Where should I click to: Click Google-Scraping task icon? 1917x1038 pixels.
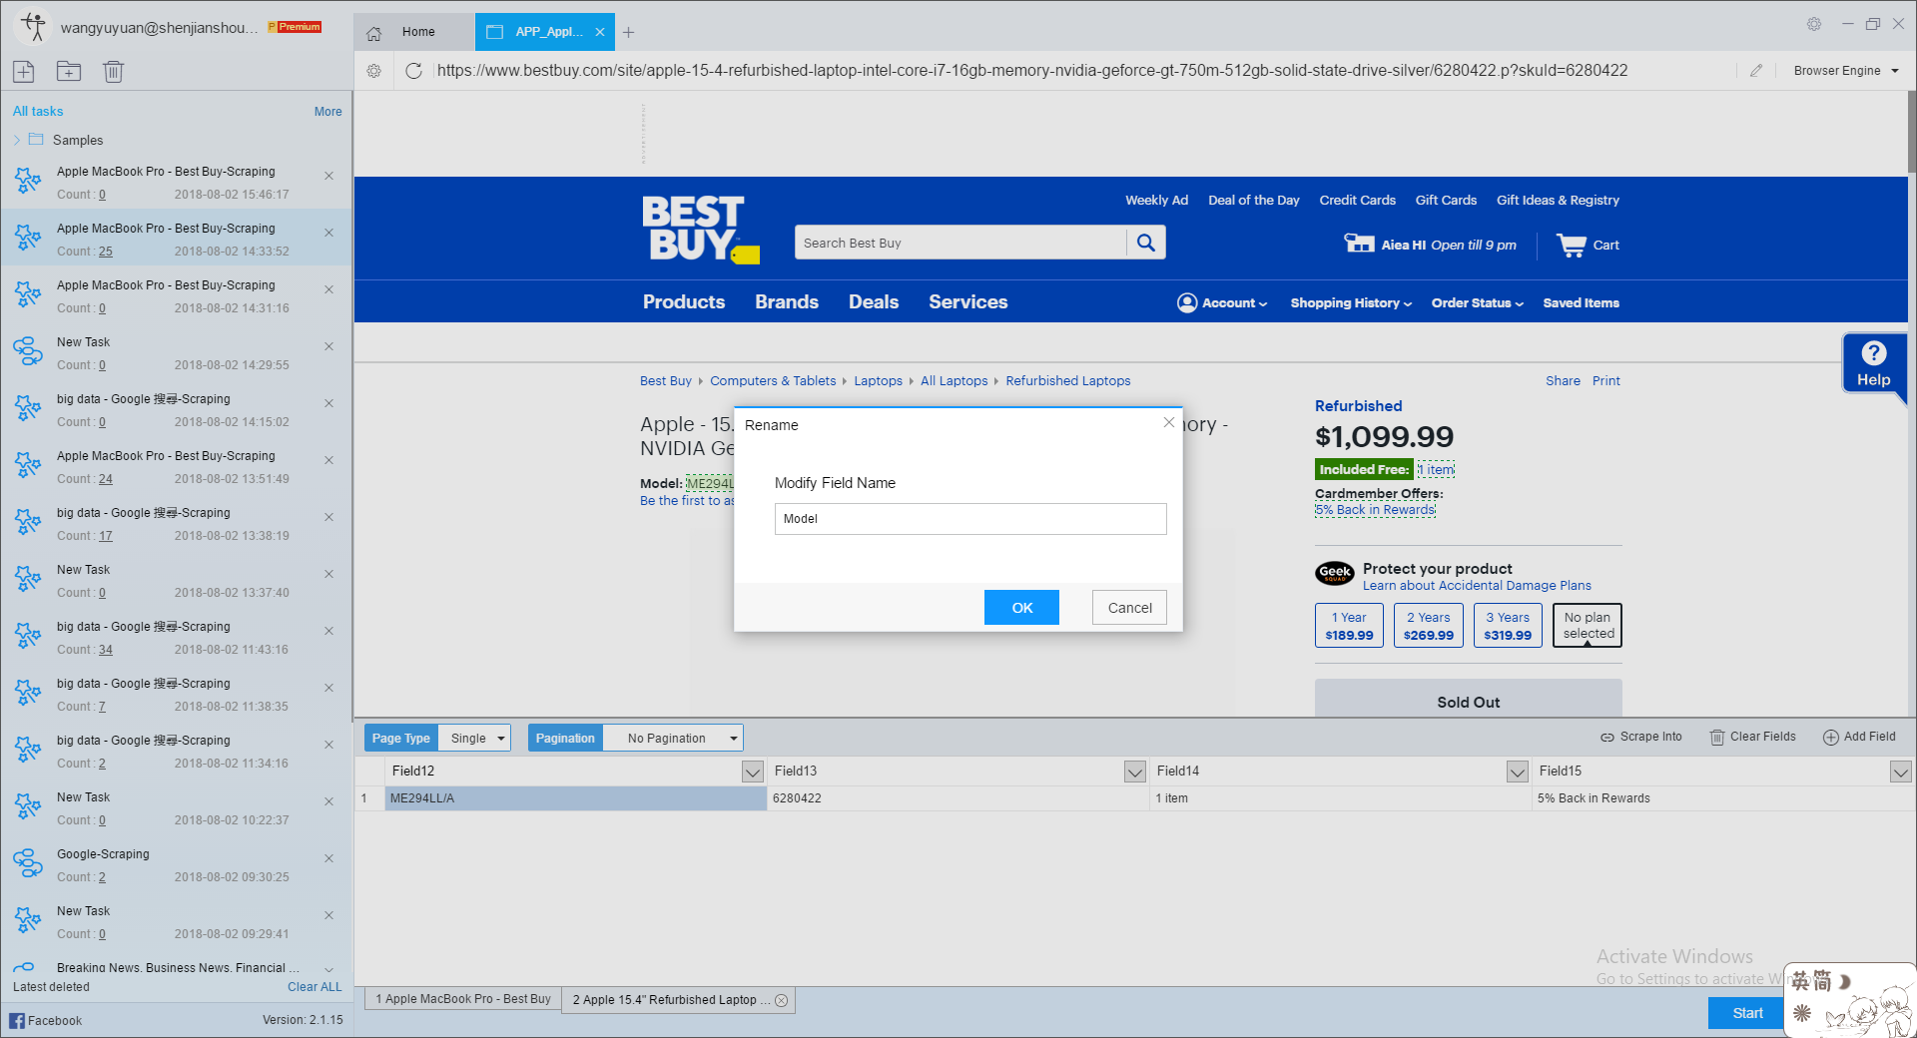click(x=28, y=863)
